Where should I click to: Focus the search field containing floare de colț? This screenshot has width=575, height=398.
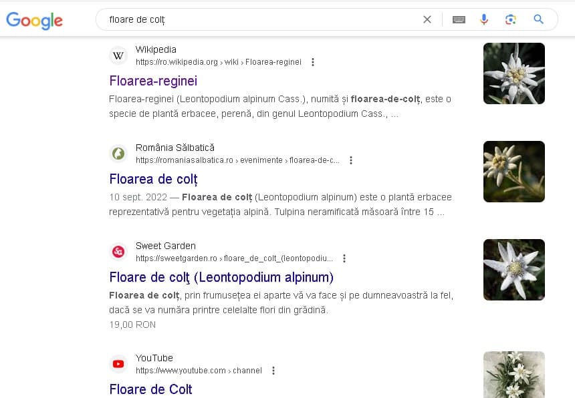261,19
